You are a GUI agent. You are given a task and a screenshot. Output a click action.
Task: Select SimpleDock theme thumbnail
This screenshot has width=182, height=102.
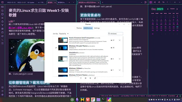pos(63,59)
